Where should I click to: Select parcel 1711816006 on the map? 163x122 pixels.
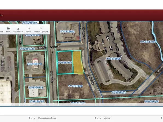75,86
